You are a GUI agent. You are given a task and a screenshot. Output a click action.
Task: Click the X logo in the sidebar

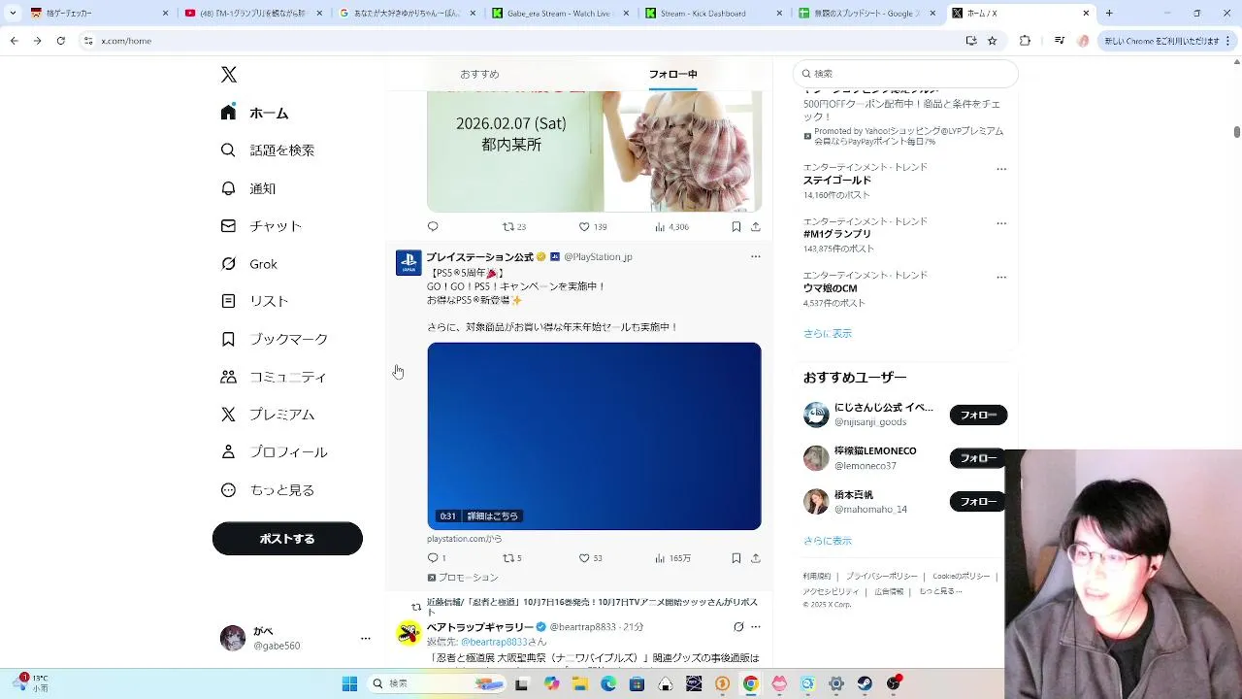click(x=229, y=75)
